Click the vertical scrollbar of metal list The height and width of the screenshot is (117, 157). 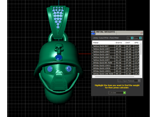(x=141, y=49)
